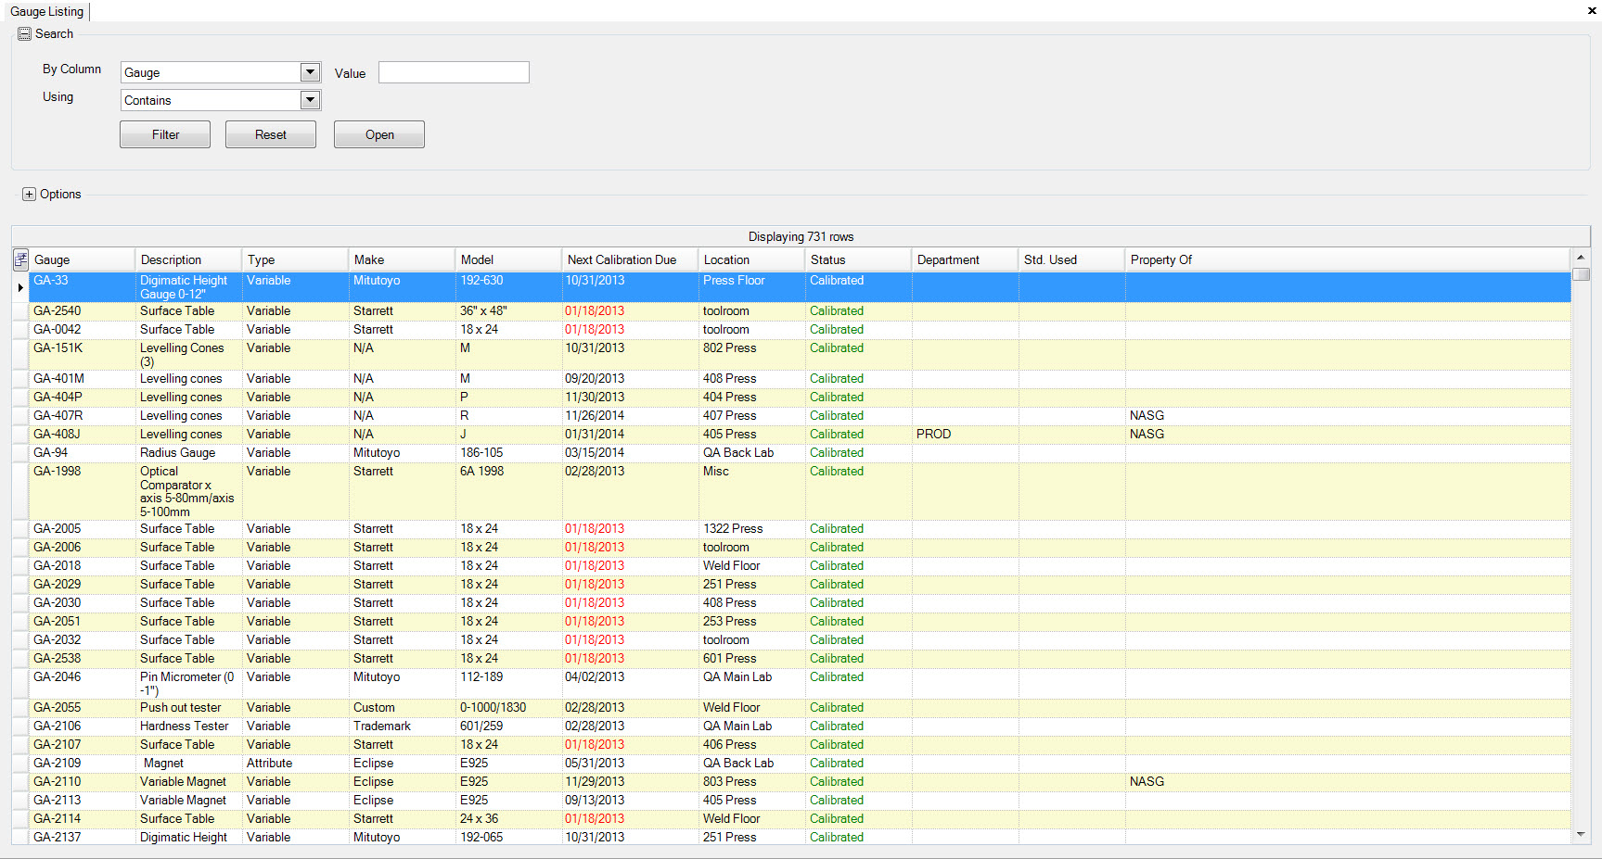The width and height of the screenshot is (1602, 859).
Task: Sort by the Std. Used column header
Action: pyautogui.click(x=1072, y=259)
